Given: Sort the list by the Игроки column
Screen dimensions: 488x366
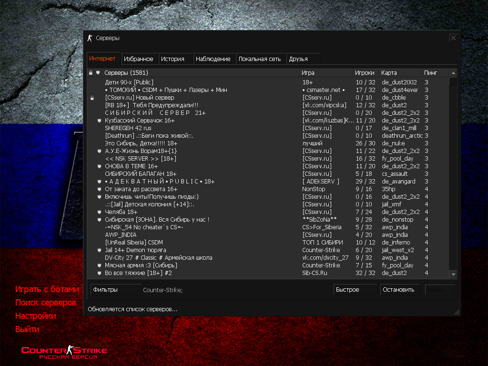Looking at the screenshot, I should point(366,73).
